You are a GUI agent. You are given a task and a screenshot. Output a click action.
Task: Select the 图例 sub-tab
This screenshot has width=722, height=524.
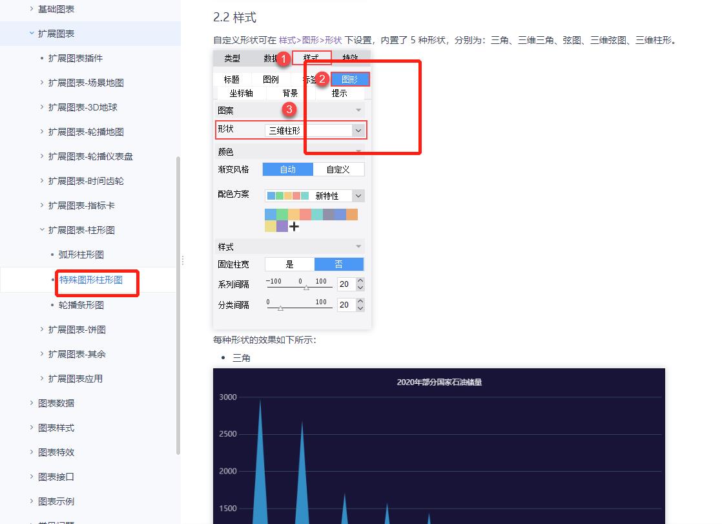tap(271, 79)
